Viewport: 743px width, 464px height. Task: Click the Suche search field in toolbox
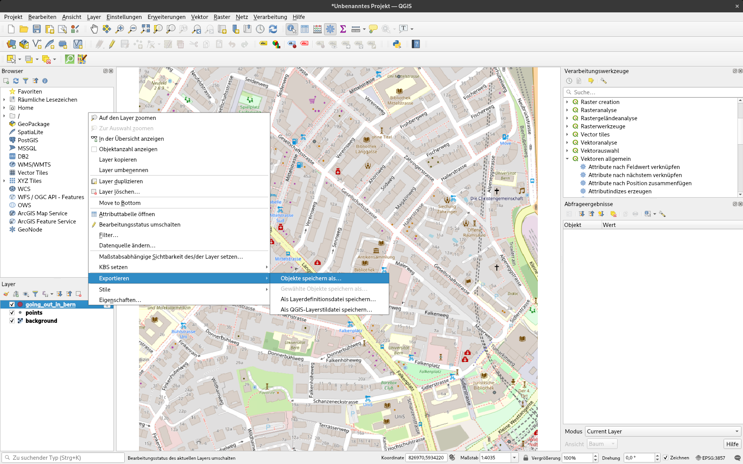[654, 92]
